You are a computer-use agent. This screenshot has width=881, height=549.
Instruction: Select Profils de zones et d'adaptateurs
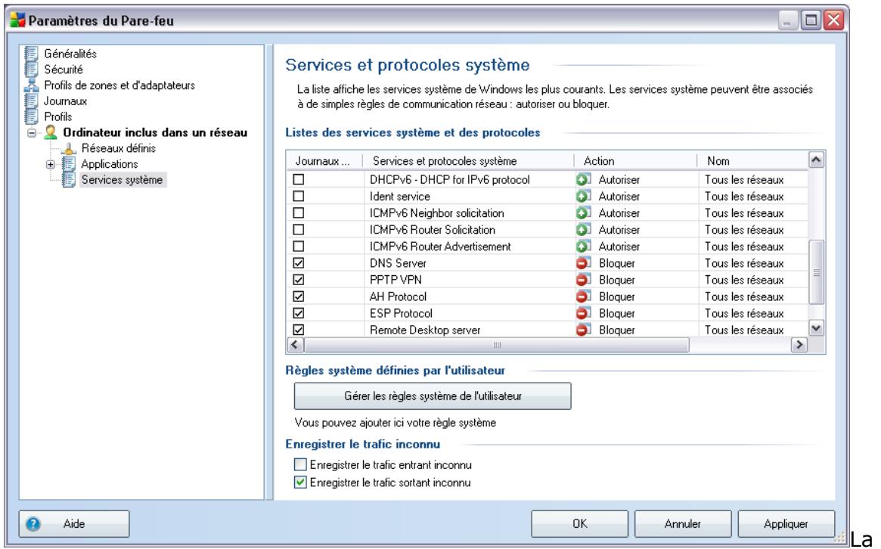tap(119, 85)
